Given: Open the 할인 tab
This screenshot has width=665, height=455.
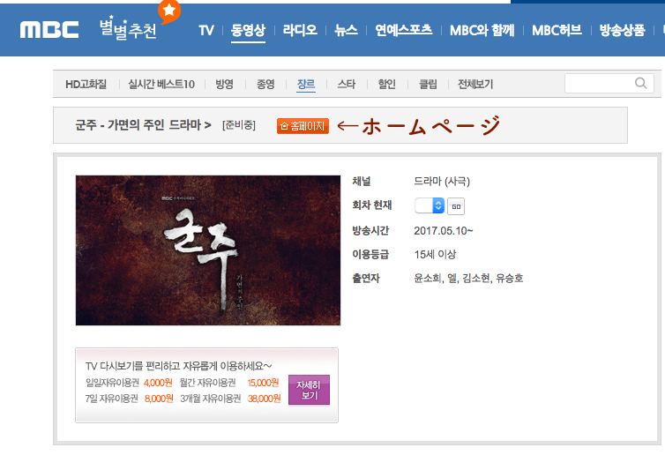Looking at the screenshot, I should tap(387, 84).
